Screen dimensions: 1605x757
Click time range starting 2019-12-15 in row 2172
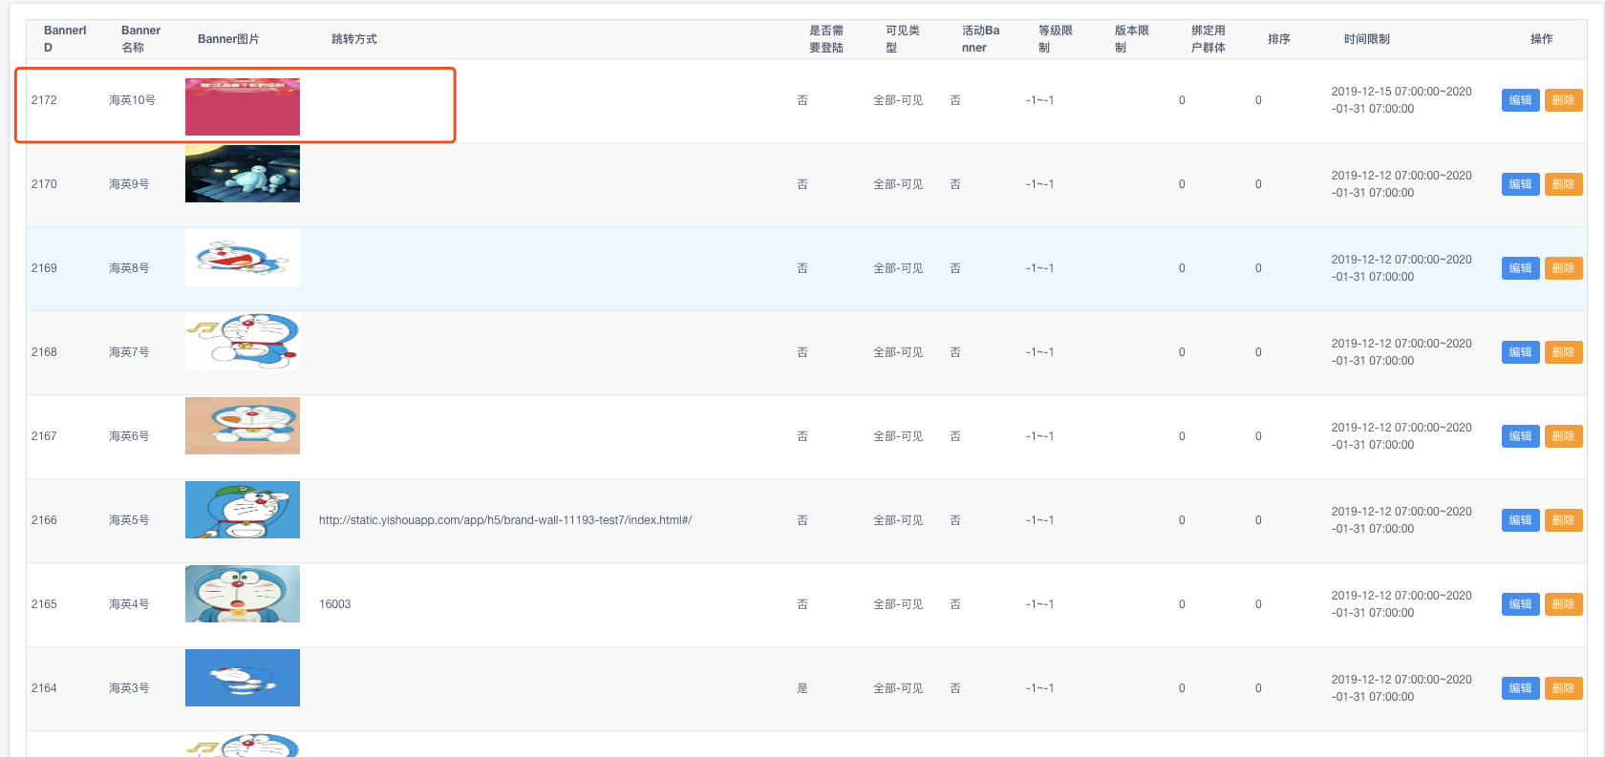pos(1402,100)
